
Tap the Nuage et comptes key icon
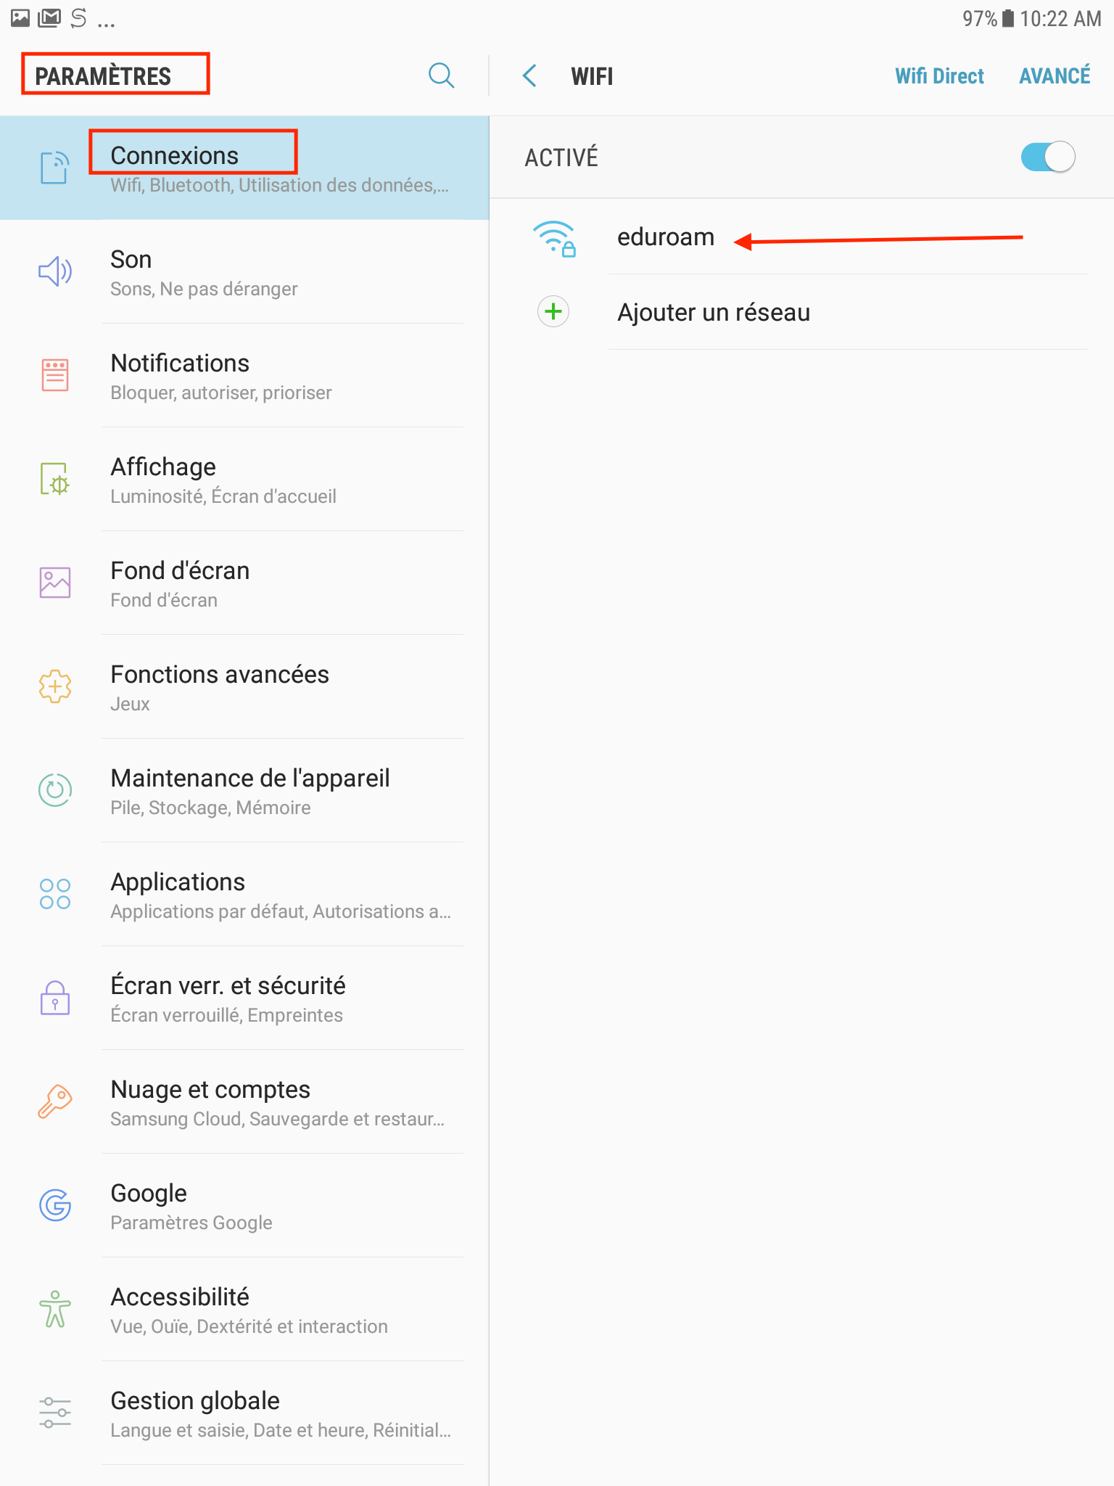coord(55,1101)
